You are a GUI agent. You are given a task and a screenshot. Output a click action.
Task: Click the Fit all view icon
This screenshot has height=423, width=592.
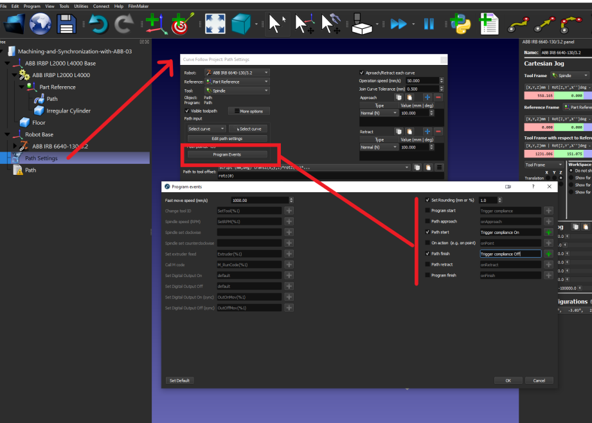pos(214,24)
